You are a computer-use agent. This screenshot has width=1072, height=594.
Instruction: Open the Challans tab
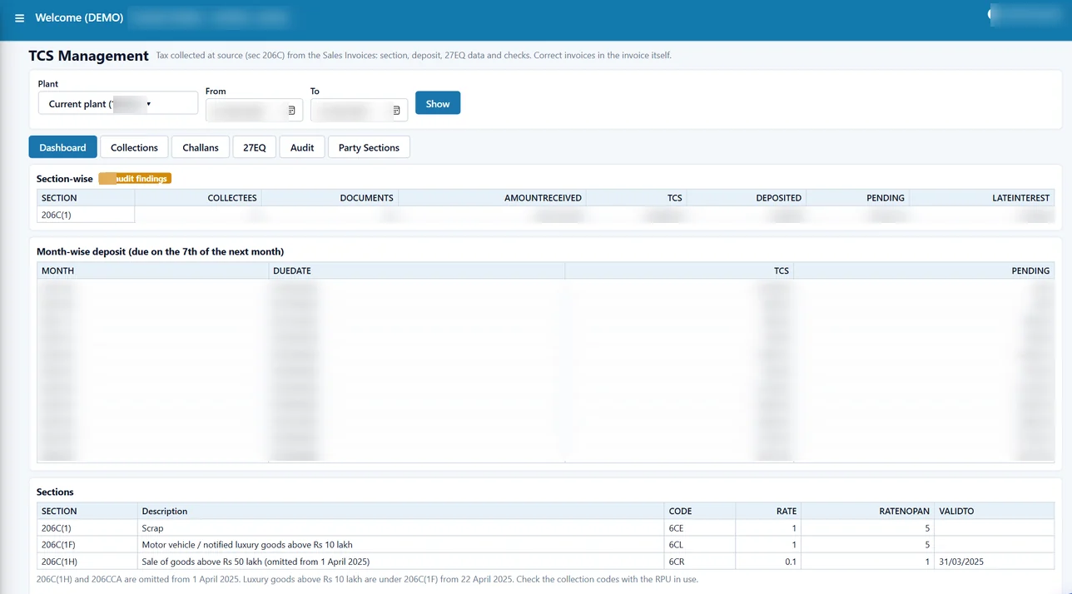tap(201, 147)
